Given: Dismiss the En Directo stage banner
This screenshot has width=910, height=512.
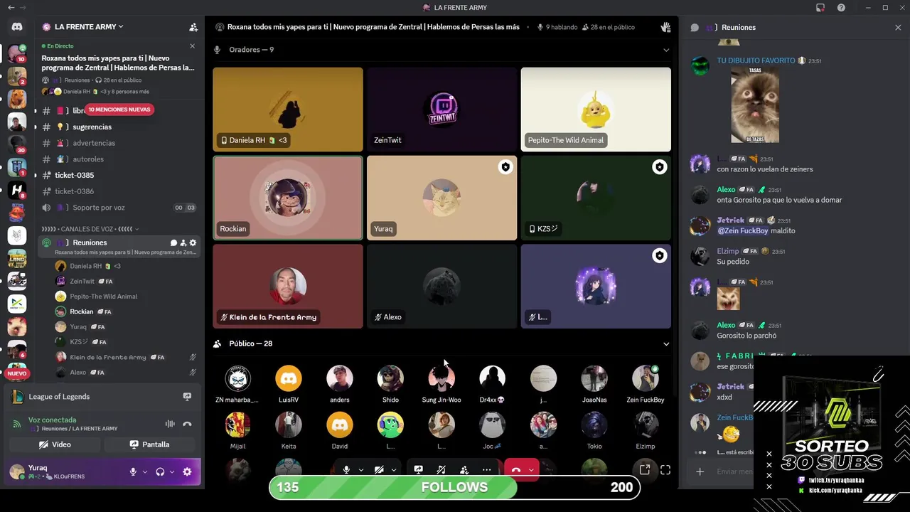Looking at the screenshot, I should pyautogui.click(x=192, y=46).
